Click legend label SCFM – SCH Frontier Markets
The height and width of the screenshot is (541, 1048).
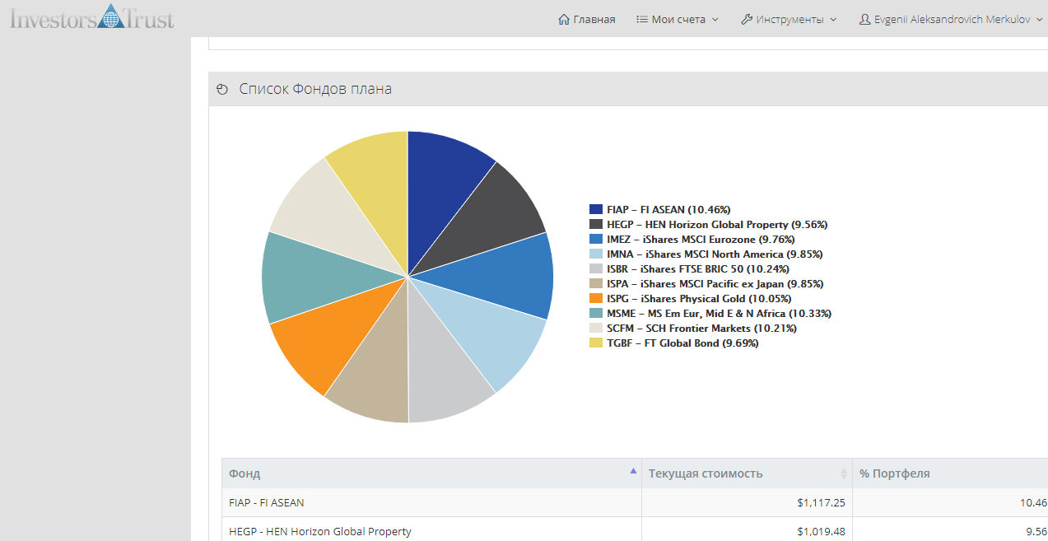pos(701,329)
